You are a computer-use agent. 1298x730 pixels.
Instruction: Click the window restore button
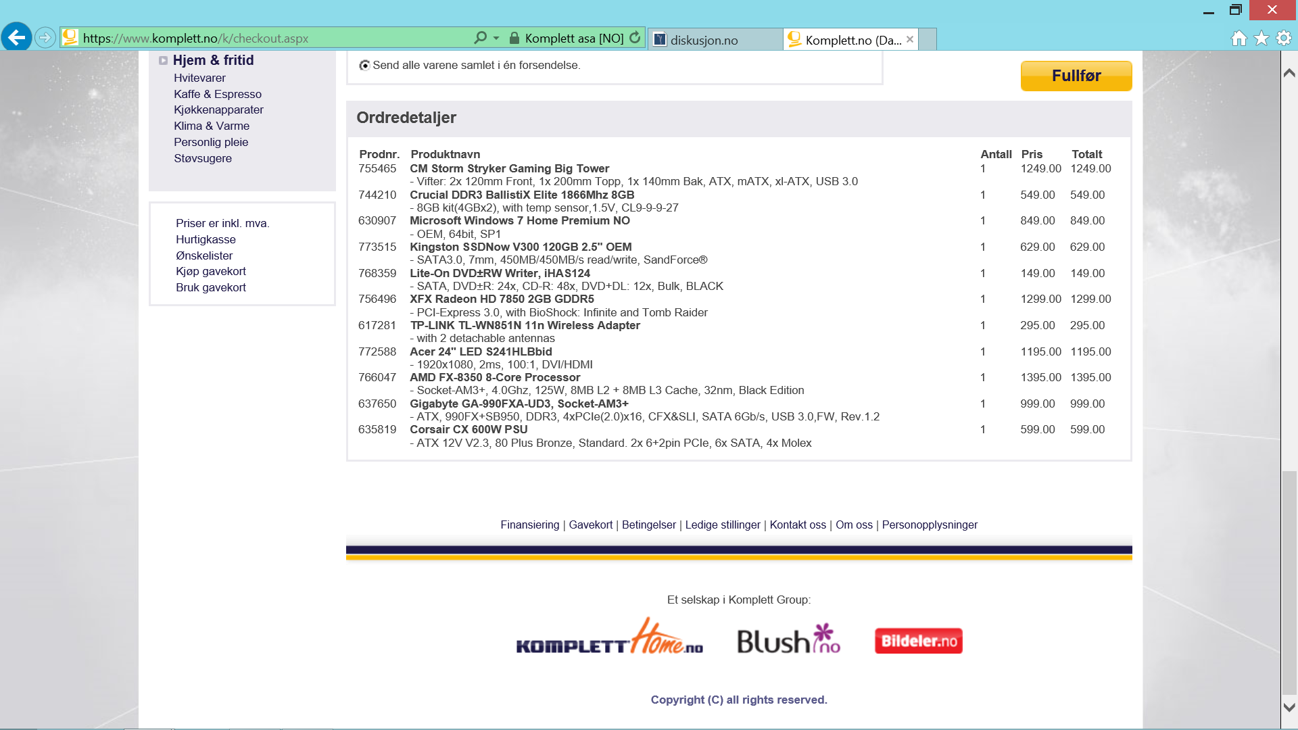pos(1236,9)
